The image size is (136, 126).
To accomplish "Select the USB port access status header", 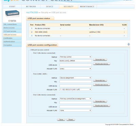I will pos(39,18).
